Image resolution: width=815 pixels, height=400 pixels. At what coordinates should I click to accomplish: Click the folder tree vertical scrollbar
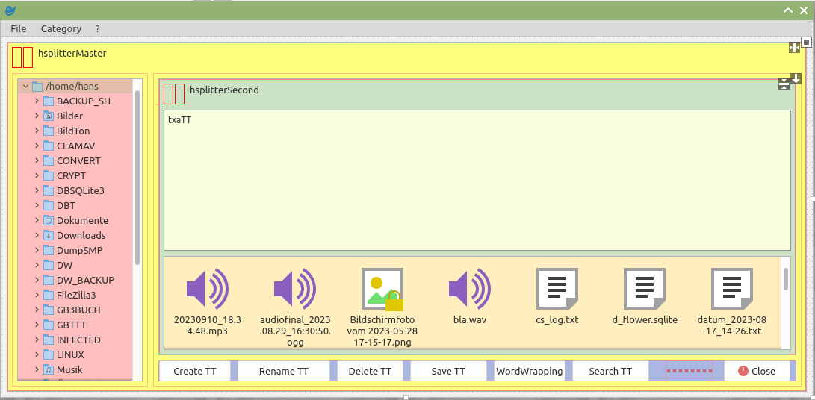[137, 179]
